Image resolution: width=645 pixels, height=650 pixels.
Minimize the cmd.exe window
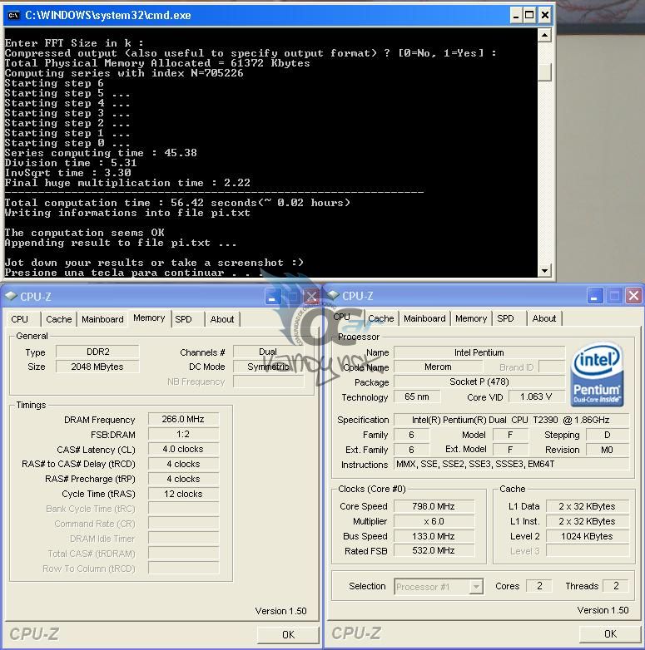pos(515,16)
